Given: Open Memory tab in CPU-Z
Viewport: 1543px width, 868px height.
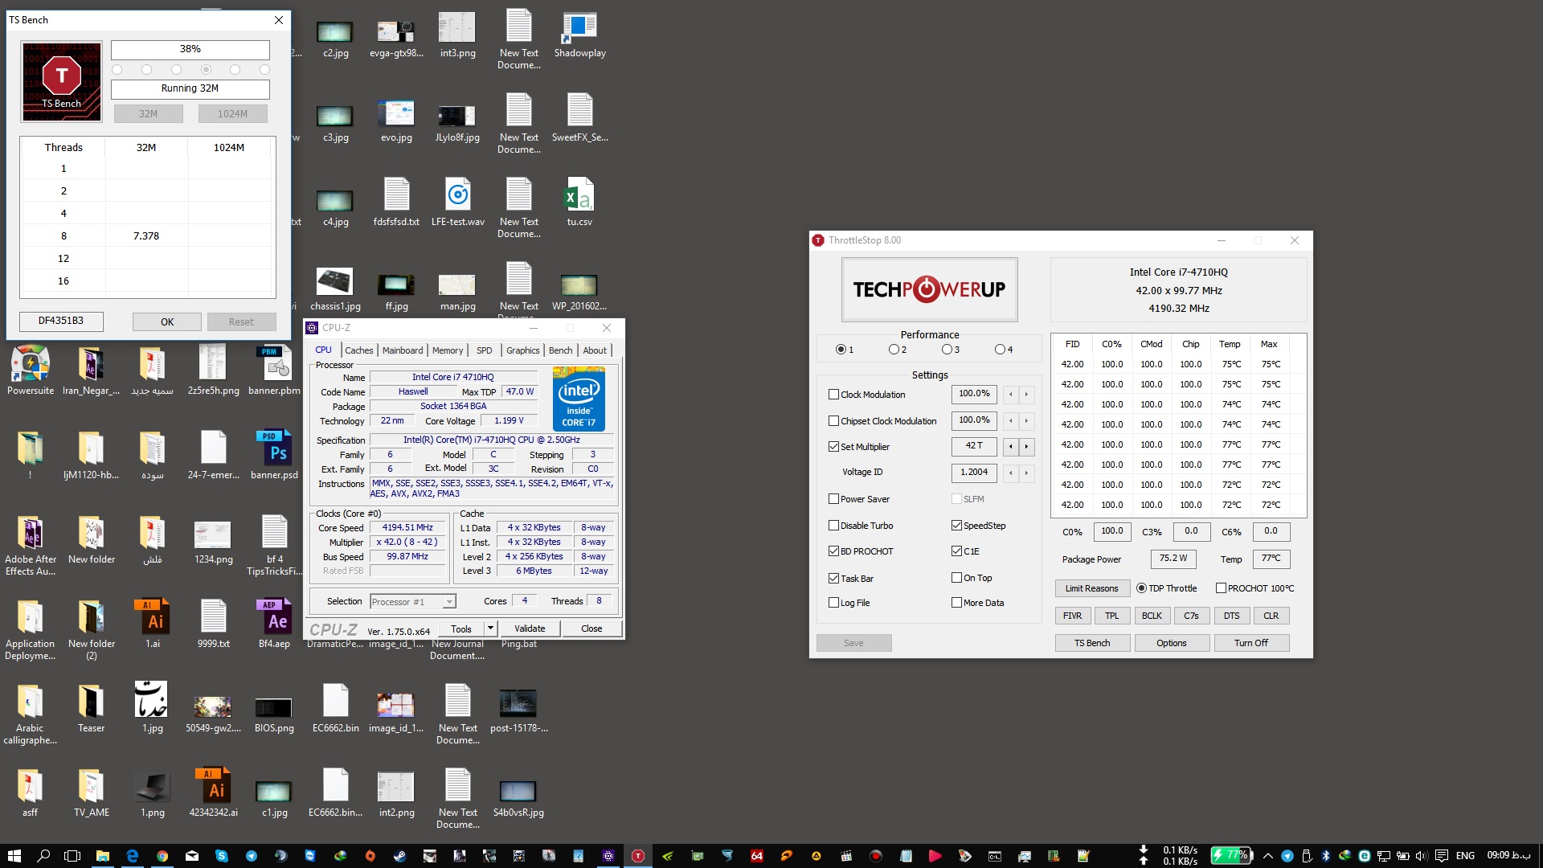Looking at the screenshot, I should point(448,350).
